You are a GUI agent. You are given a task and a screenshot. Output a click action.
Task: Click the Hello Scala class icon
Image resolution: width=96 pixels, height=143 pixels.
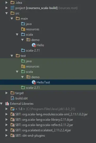click(34, 45)
